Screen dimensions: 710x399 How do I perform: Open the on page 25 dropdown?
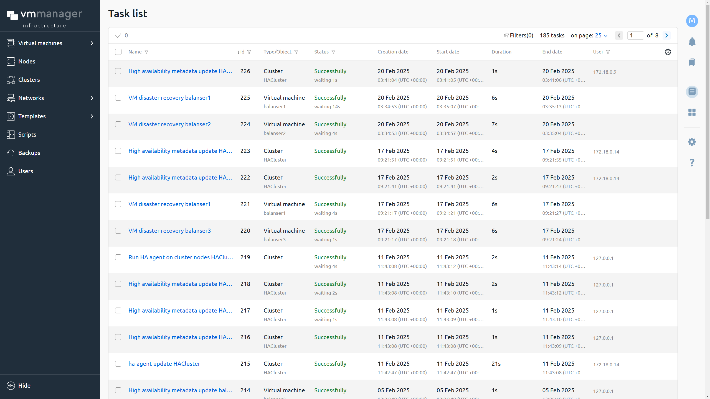(601, 35)
